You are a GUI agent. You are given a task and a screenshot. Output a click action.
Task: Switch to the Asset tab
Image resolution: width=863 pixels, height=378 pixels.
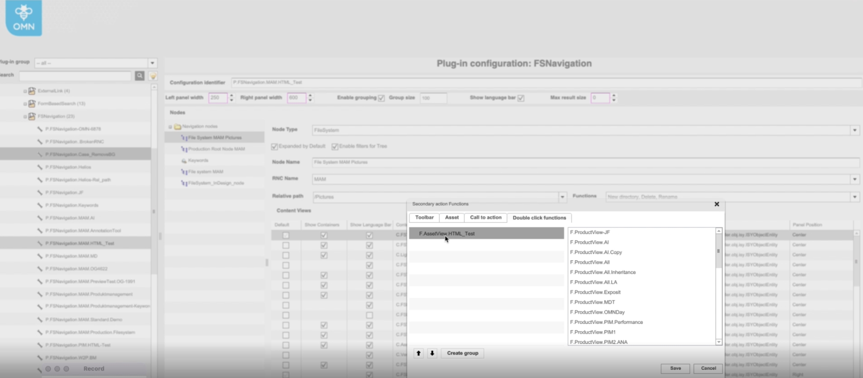tap(452, 218)
